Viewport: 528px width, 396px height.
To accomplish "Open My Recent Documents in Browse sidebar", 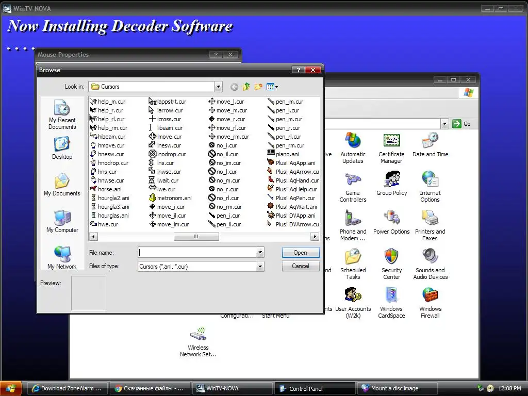I will coord(62,114).
